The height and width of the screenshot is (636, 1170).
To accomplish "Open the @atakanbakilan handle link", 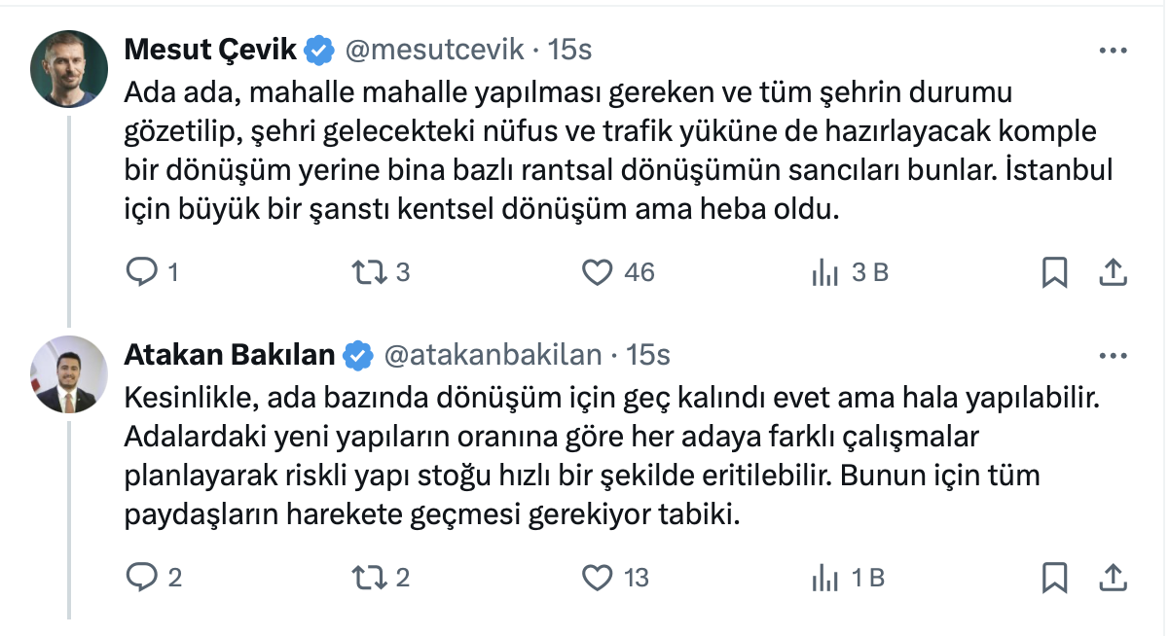I will coord(494,356).
